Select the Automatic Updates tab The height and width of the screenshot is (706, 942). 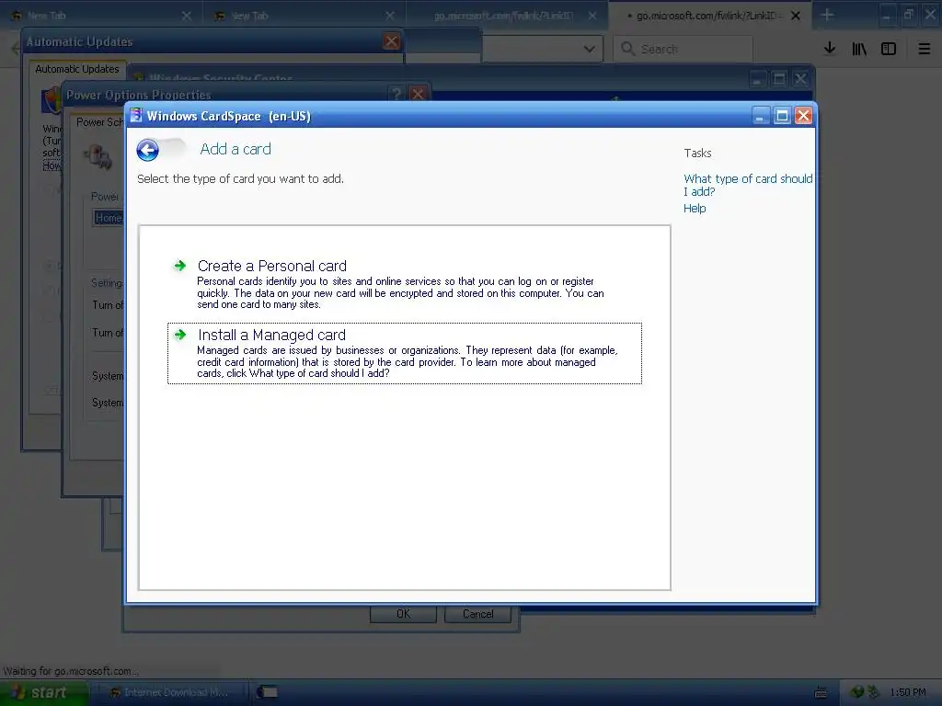pos(77,69)
